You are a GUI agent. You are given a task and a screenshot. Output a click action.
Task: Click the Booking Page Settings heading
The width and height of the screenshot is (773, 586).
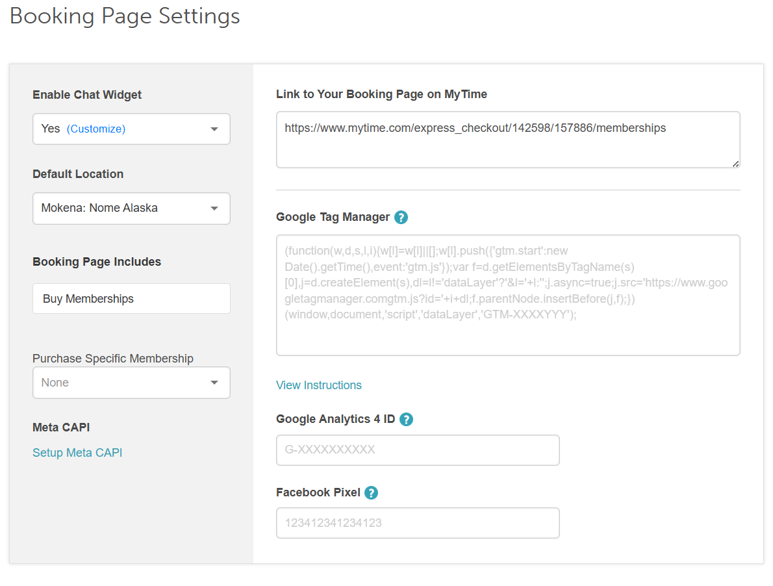125,16
